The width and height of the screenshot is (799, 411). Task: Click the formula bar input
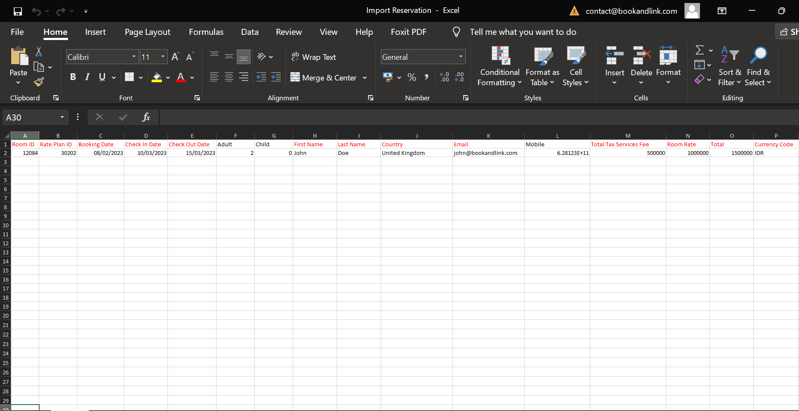[x=479, y=117]
